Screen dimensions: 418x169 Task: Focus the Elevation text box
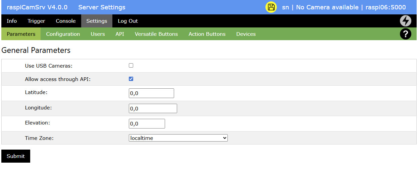147,124
